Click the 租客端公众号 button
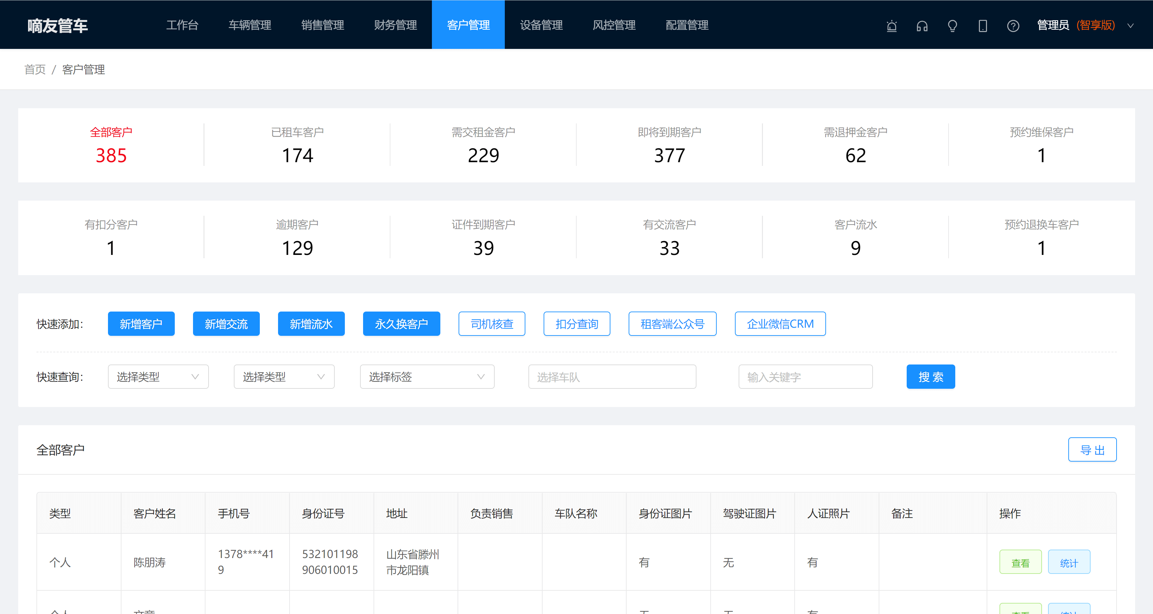The image size is (1153, 614). [672, 324]
